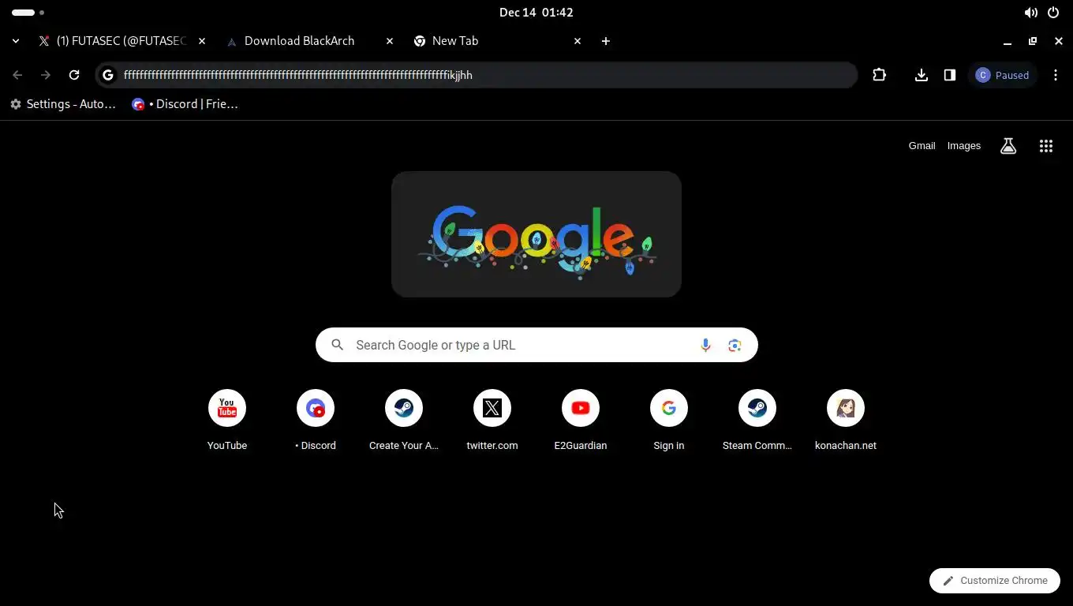
Task: Open the clock and calendar Dec 14 01:42
Action: (x=536, y=13)
